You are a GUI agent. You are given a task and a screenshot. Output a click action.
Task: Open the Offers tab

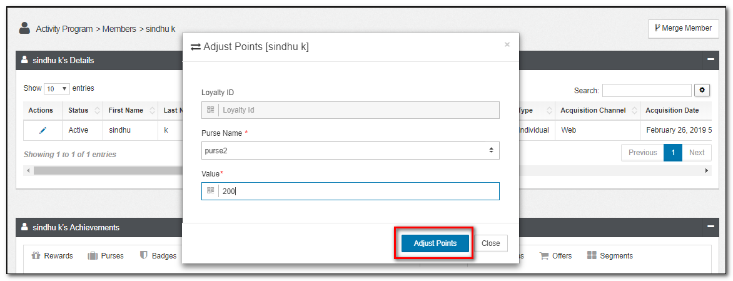[x=555, y=256]
